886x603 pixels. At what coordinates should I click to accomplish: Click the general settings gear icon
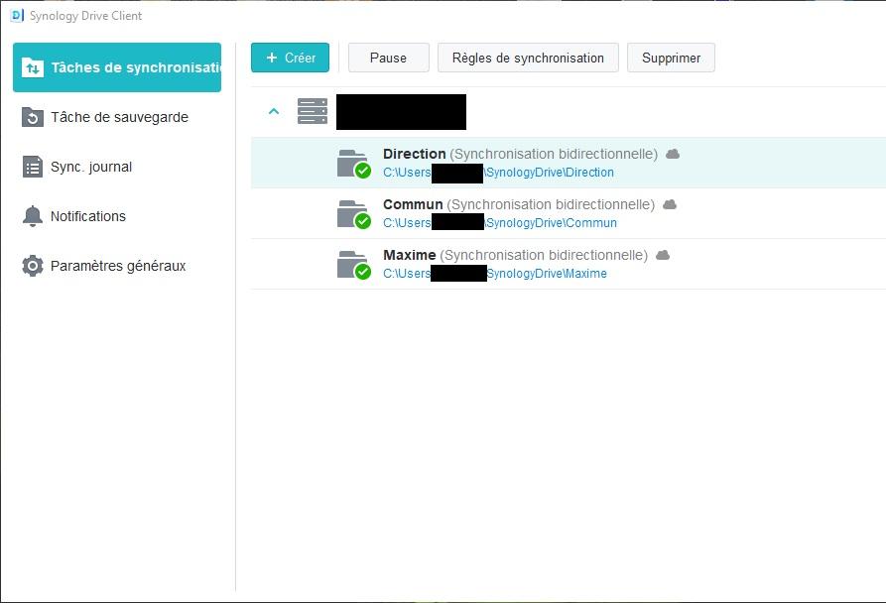(x=32, y=266)
